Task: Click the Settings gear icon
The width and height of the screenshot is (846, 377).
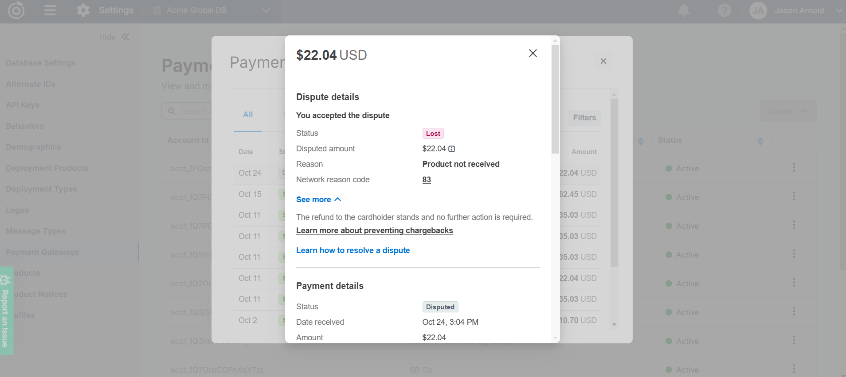Action: click(83, 11)
